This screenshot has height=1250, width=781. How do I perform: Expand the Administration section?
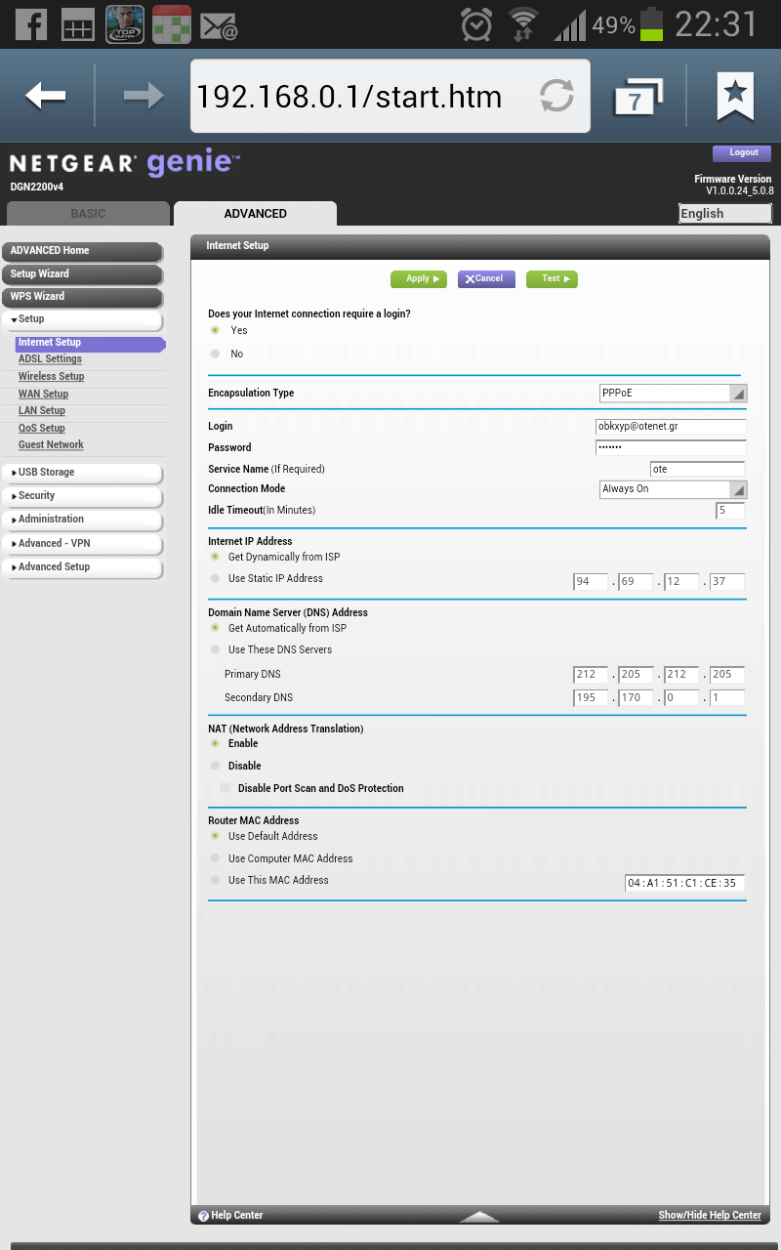point(82,520)
